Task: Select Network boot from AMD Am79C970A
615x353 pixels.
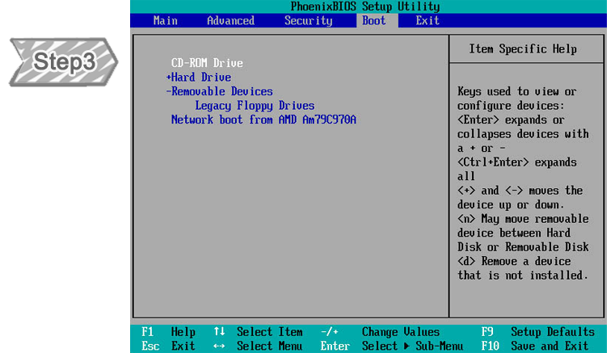Action: coord(263,120)
